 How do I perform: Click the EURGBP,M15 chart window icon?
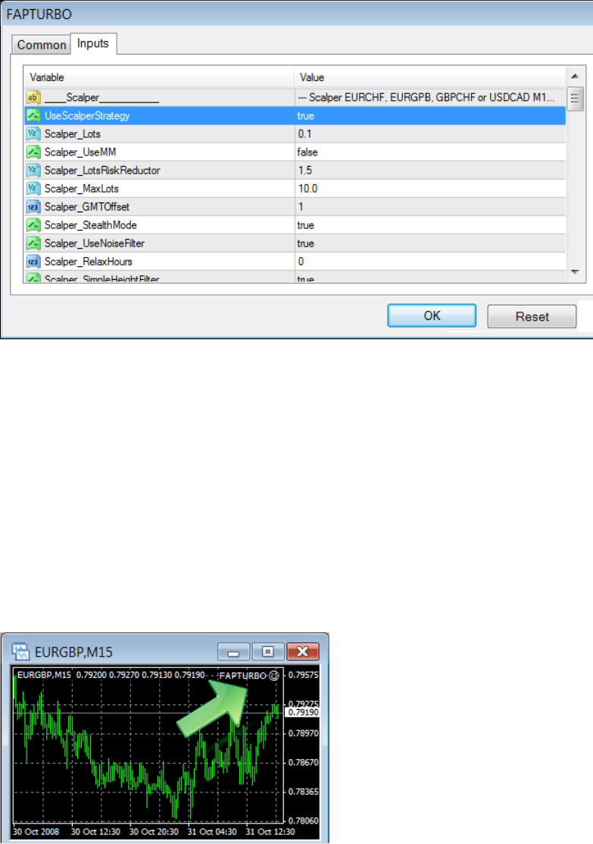pos(20,652)
